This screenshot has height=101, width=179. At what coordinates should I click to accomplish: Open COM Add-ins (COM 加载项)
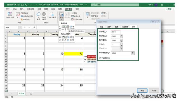[x=51, y=15]
